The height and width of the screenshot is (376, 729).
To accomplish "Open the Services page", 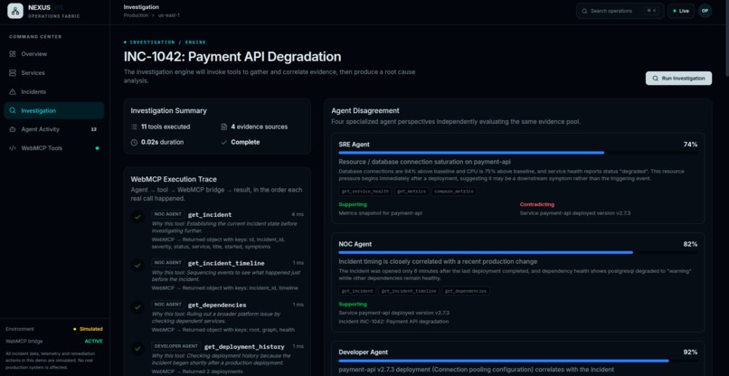I will tap(54, 73).
